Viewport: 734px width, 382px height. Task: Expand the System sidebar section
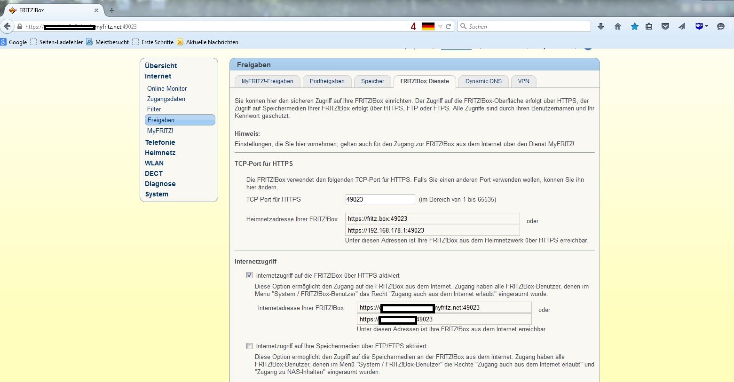pyautogui.click(x=157, y=194)
